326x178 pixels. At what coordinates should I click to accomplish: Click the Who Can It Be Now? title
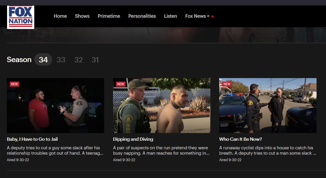click(x=240, y=139)
